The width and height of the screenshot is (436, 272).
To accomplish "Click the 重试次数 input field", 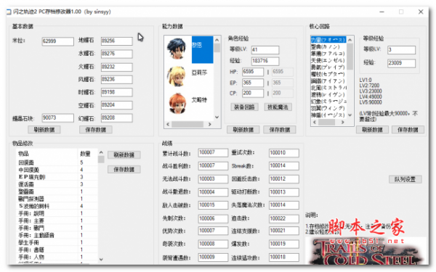I will [284, 153].
